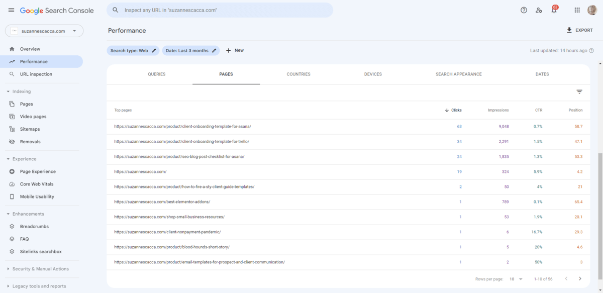Open Core Web Vitals report
Screen dimensions: 603x293
tap(36, 184)
